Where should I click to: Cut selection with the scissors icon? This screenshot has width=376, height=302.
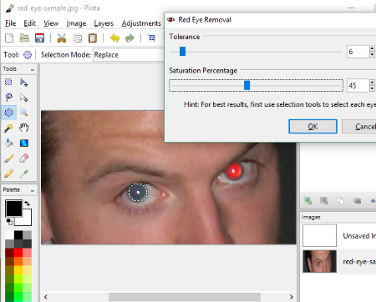tap(61, 38)
